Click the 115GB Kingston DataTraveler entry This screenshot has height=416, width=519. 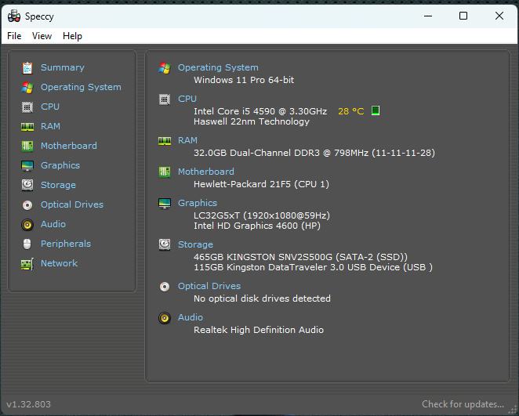[313, 267]
